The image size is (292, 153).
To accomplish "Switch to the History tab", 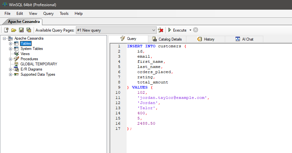I will click(206, 39).
